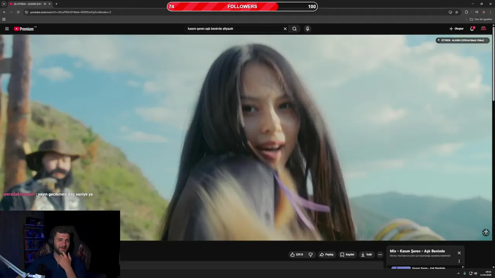
Task: Open the volume tray icon
Action: [x=475, y=273]
